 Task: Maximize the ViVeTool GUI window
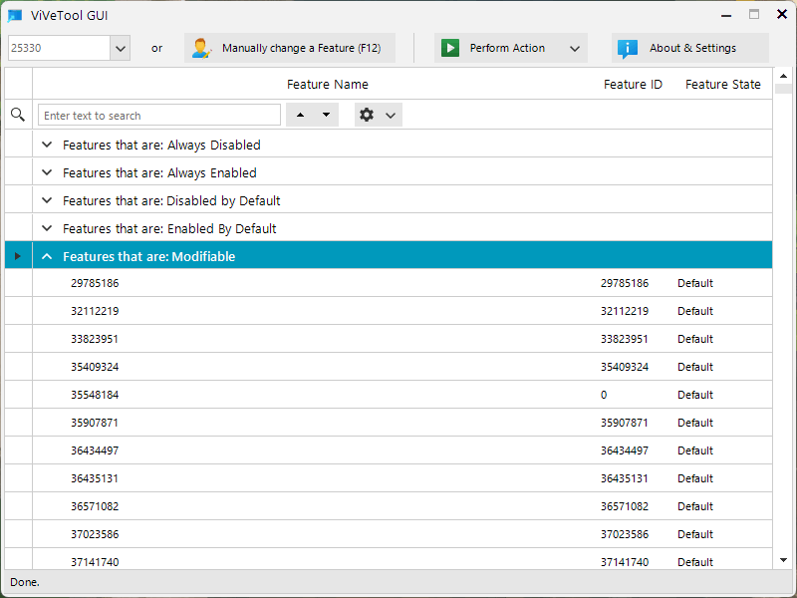tap(754, 15)
